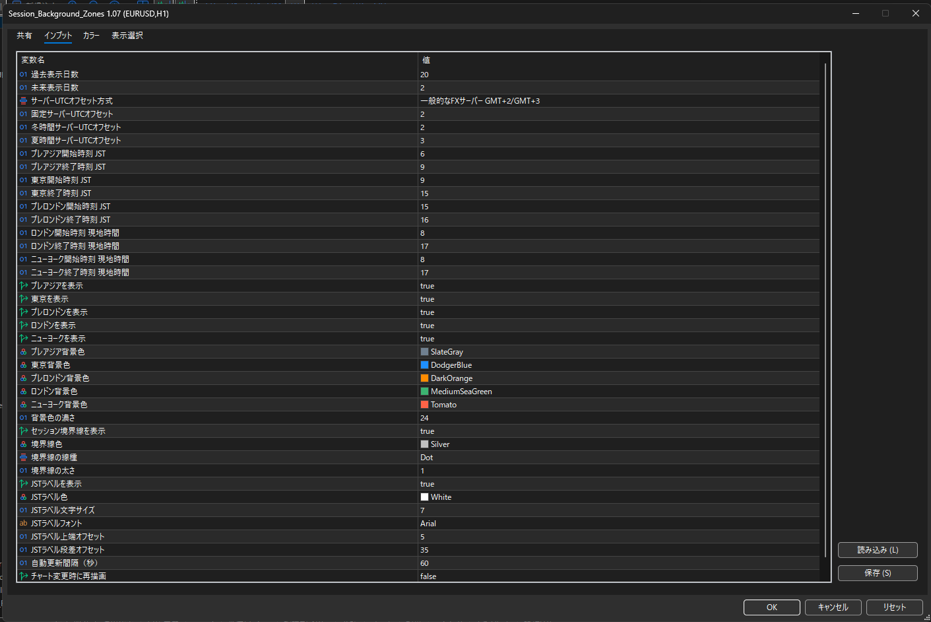Click the color icon beside ロンドン背景色

click(x=23, y=392)
